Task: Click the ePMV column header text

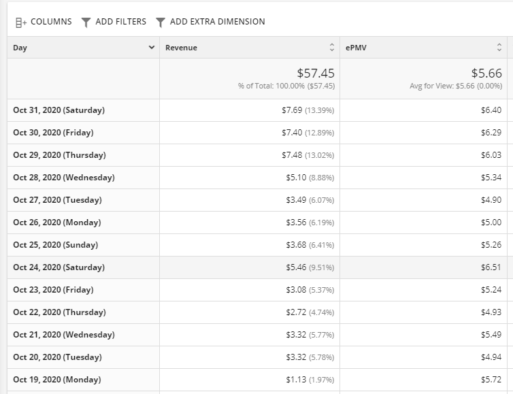Action: click(x=356, y=48)
